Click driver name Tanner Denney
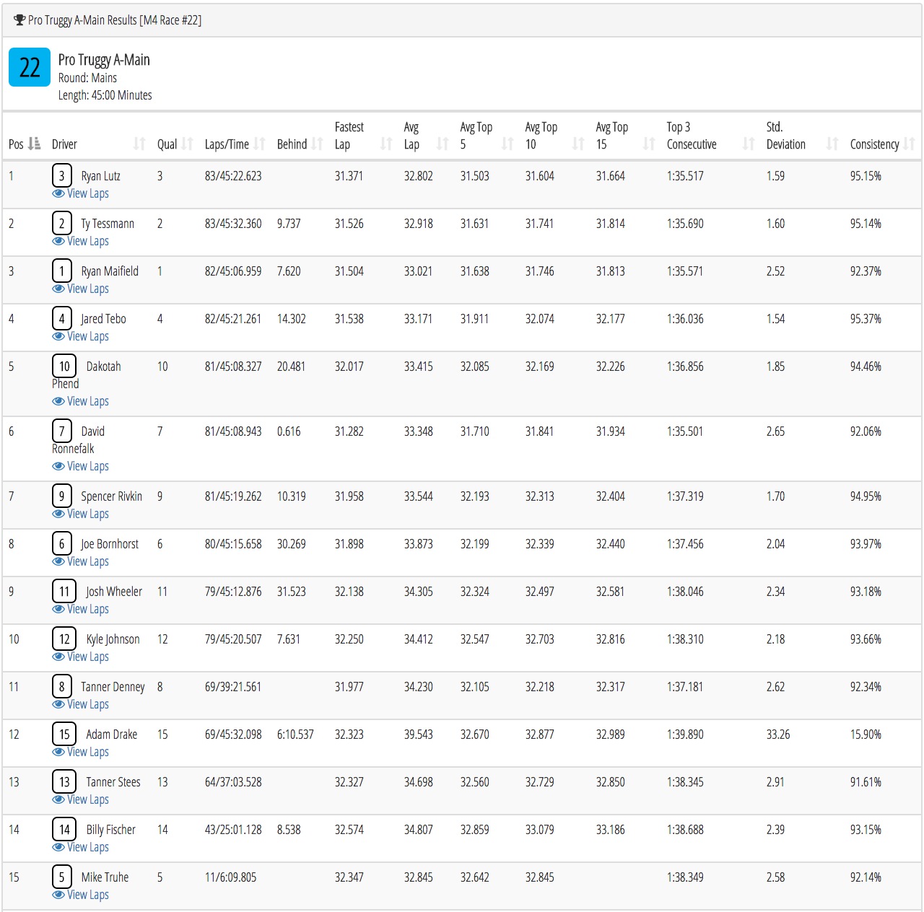The height and width of the screenshot is (912, 924). [x=113, y=687]
